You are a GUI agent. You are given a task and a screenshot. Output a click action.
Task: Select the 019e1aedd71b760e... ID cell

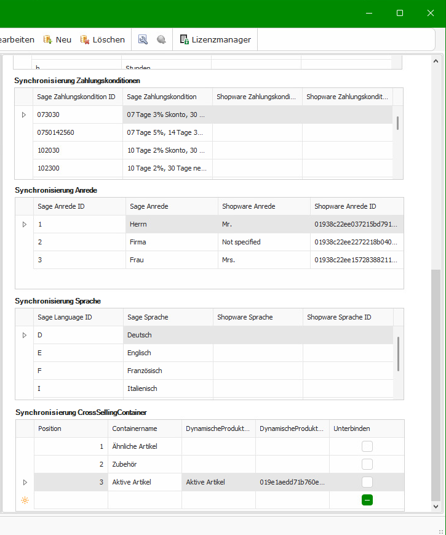pyautogui.click(x=292, y=482)
